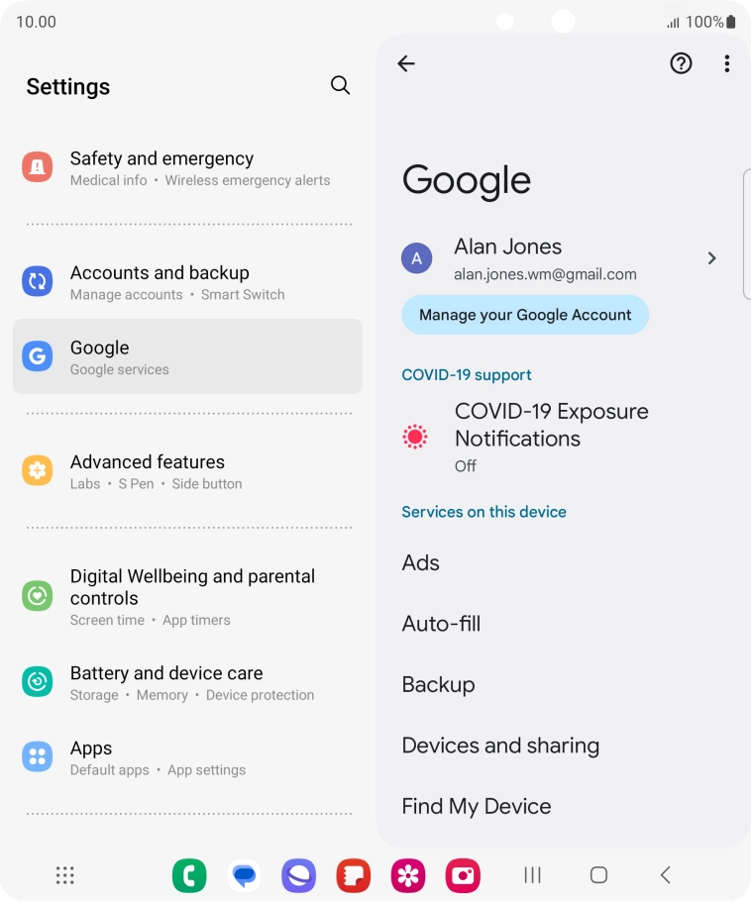Viewport: 751px width, 901px height.
Task: Launch the red Camera app
Action: pos(463,875)
